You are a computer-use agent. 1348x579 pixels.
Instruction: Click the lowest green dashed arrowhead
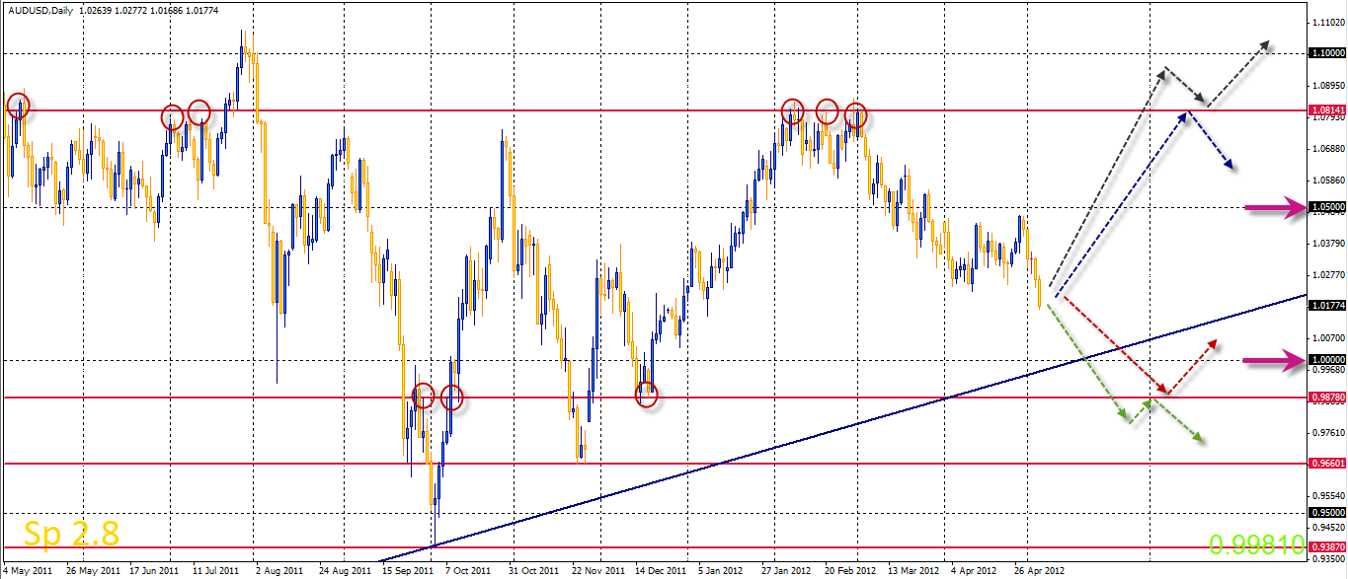click(1197, 437)
